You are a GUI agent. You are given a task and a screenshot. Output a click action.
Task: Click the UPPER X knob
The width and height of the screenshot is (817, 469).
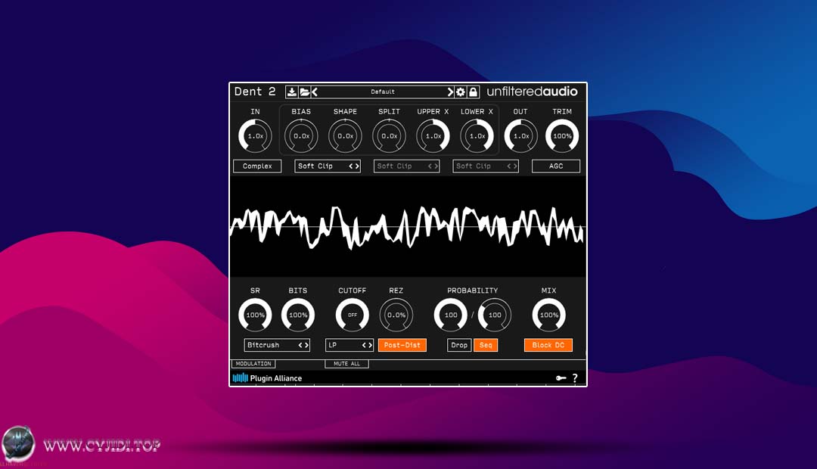433,136
